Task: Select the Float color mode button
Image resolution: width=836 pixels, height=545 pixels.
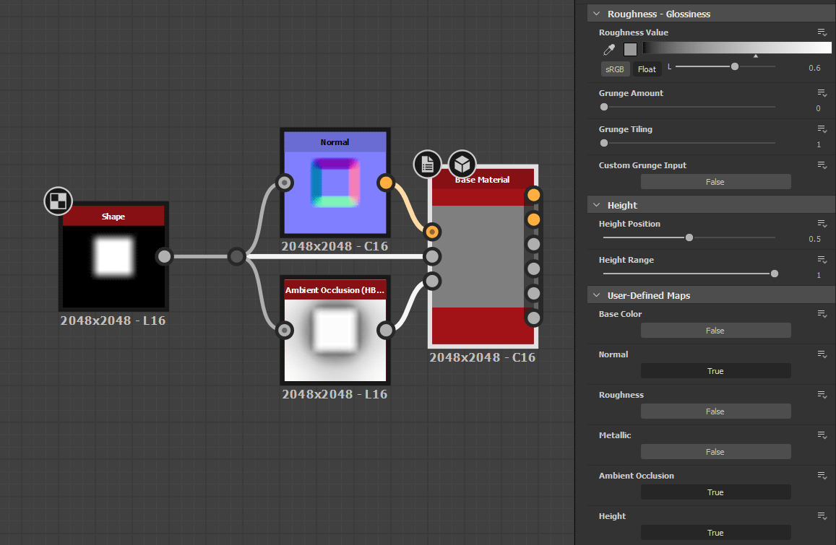Action: 647,69
